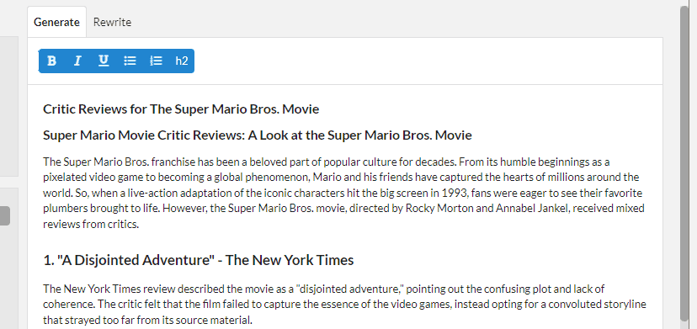Viewport: 697px width, 329px height.
Task: Open the Rewrite tab
Action: [112, 22]
